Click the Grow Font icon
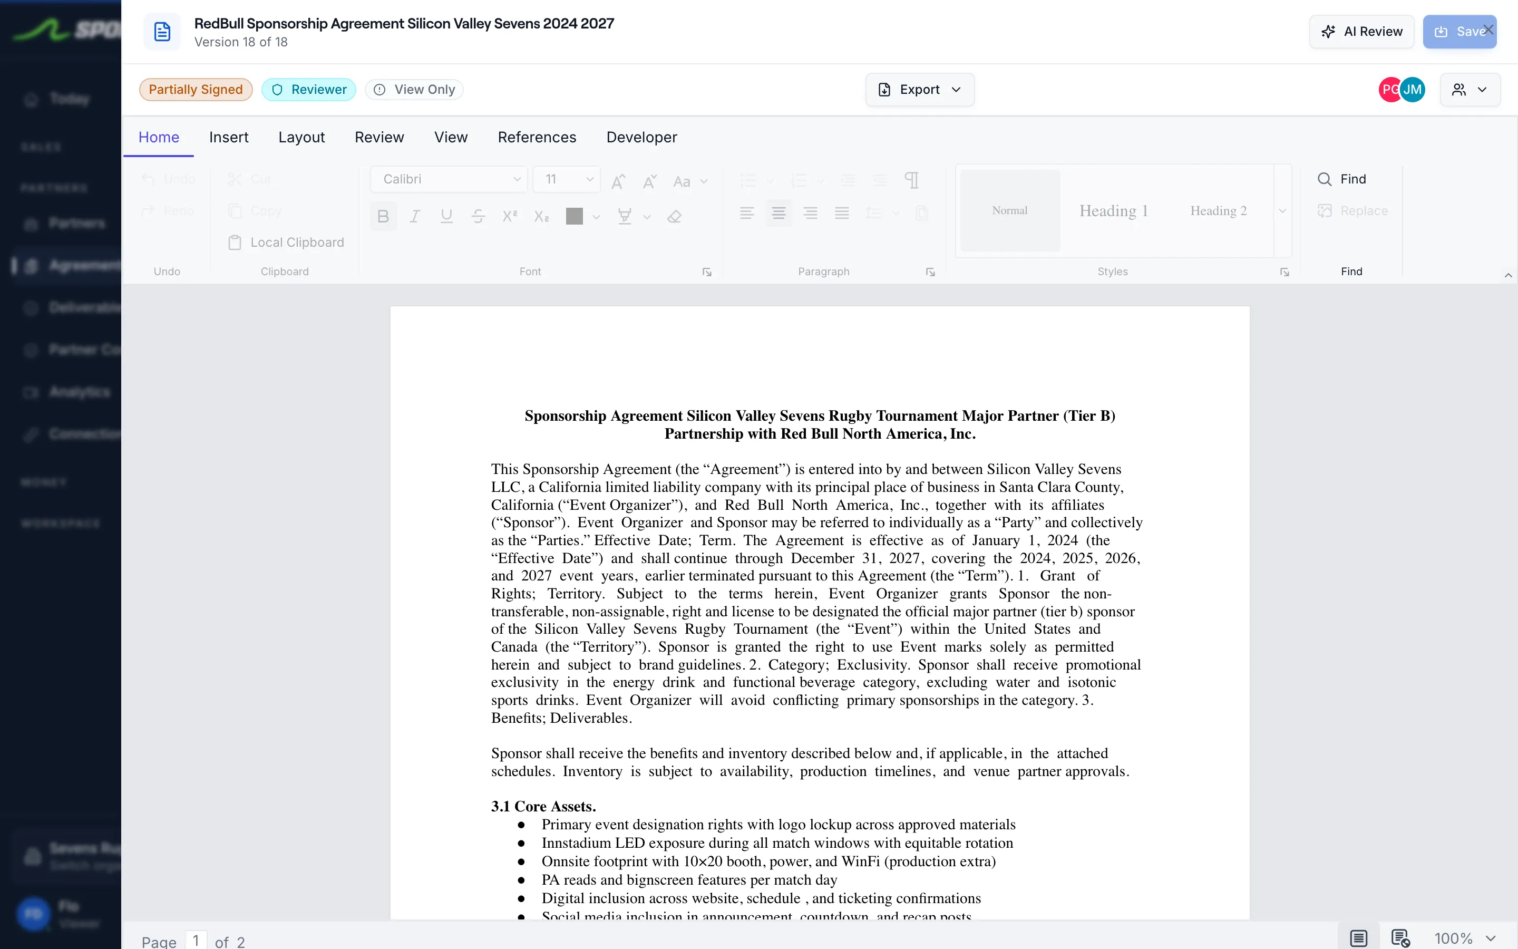The width and height of the screenshot is (1518, 949). coord(618,181)
